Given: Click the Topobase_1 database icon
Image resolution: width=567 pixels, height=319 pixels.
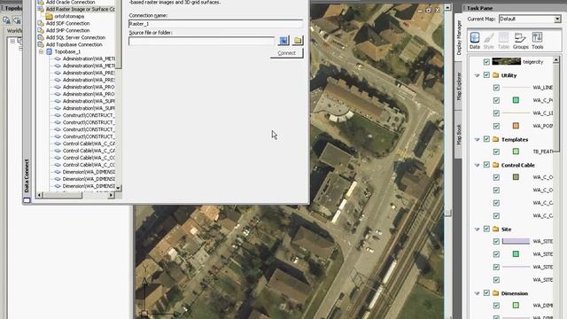Looking at the screenshot, I should (x=50, y=51).
